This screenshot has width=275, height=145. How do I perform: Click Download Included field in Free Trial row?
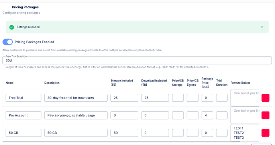[155, 98]
